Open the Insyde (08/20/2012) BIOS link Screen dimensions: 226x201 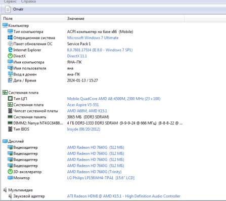coord(83,129)
